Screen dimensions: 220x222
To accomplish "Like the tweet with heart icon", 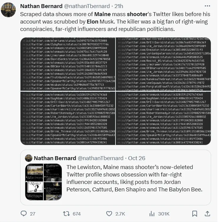I will [110, 213].
